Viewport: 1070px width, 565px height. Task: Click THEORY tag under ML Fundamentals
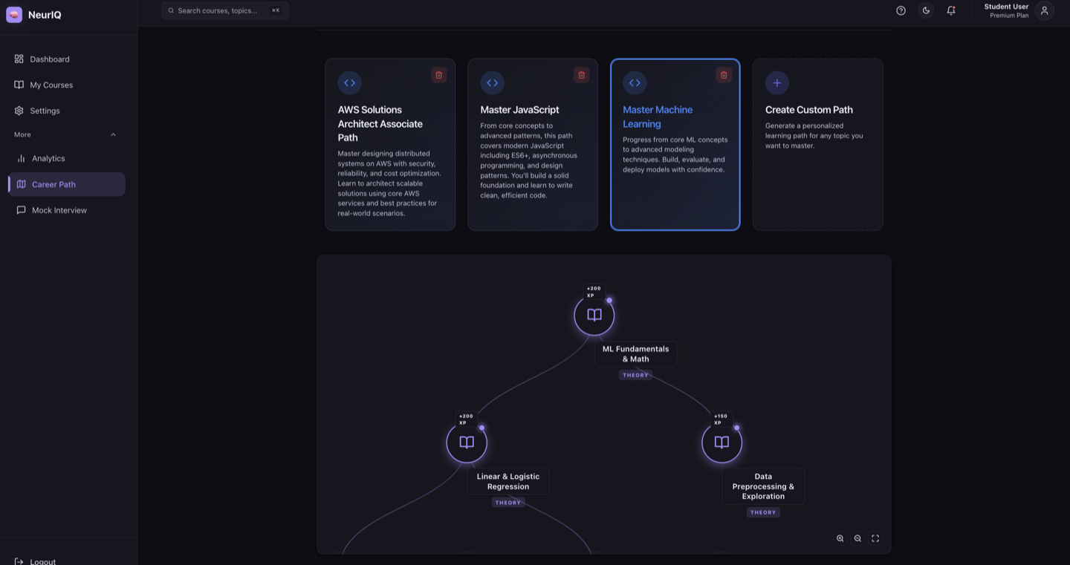click(x=635, y=375)
